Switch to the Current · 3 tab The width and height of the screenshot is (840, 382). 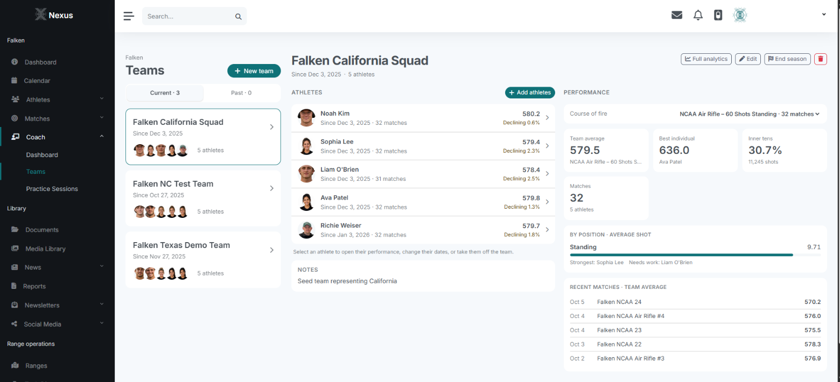(x=165, y=93)
